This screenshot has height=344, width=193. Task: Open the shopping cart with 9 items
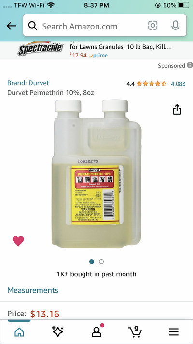pyautogui.click(x=135, y=331)
